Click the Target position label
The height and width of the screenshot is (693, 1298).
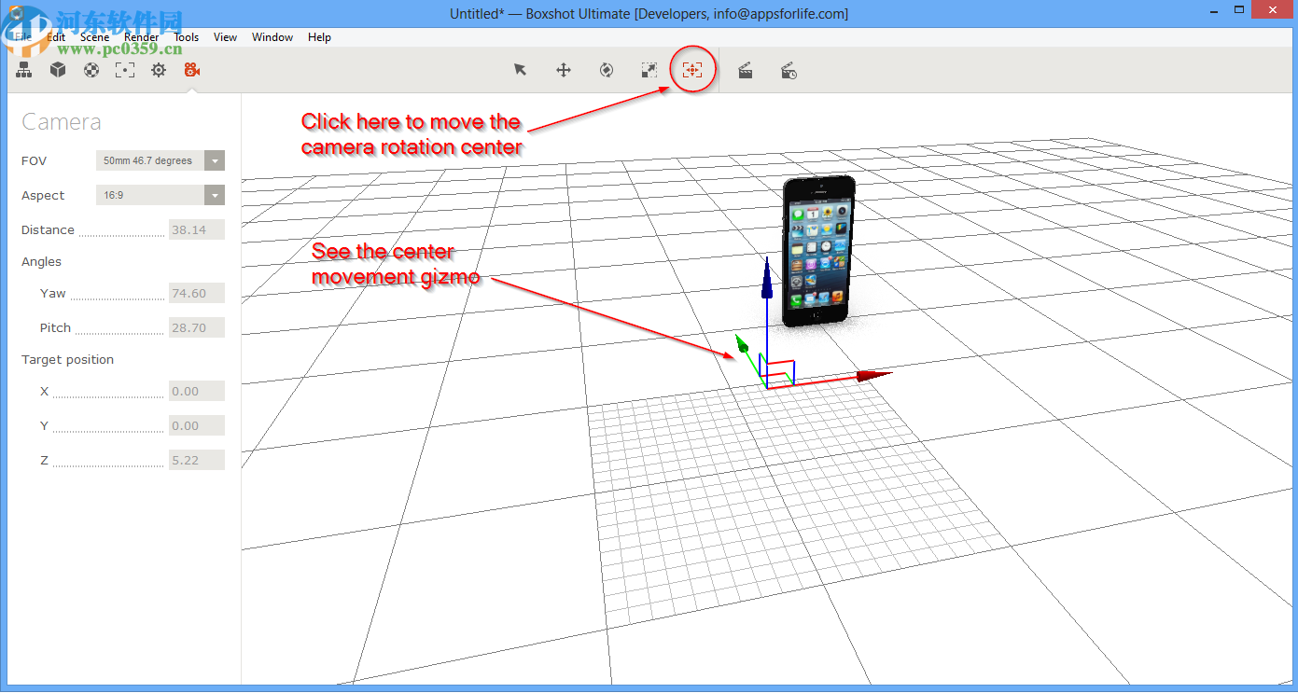pos(67,360)
